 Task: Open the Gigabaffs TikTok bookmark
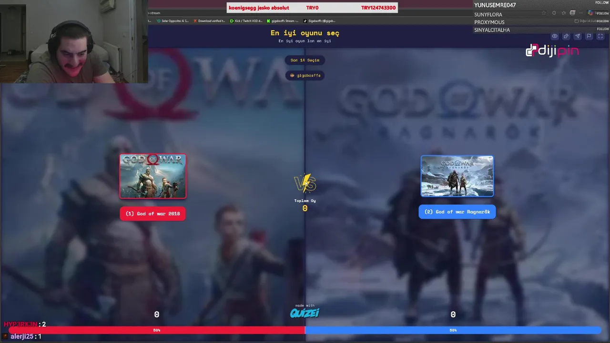[319, 21]
